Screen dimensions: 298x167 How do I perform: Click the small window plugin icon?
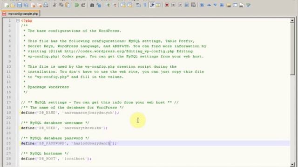click(235, 5)
